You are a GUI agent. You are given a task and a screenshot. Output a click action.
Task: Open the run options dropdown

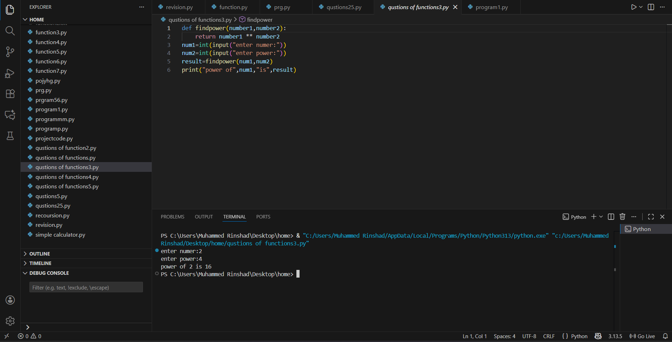click(640, 7)
